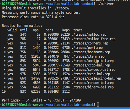Viewport: 130px width, 109px height.
Task: Click the b202102706@eslab-server text in bottom prompt
Action: 23,105
